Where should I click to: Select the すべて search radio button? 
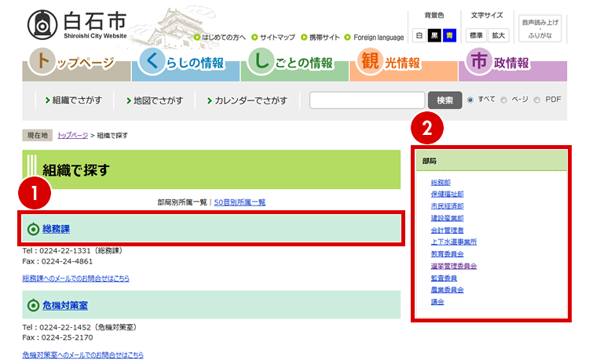tap(470, 100)
